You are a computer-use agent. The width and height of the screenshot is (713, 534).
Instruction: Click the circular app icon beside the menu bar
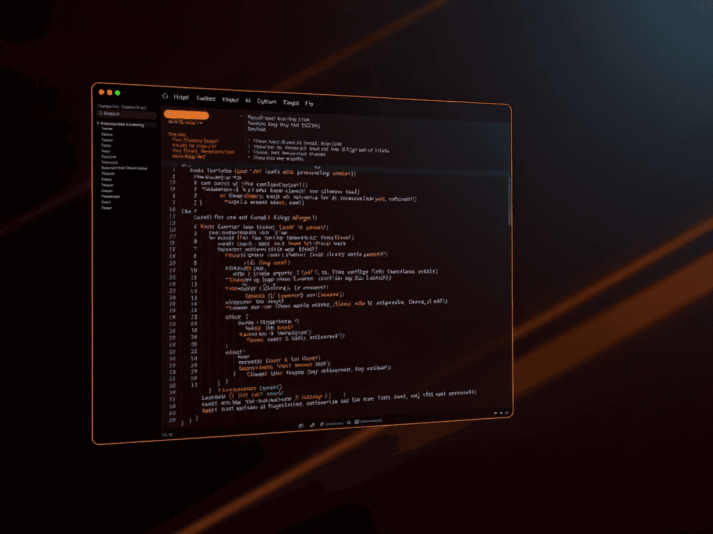coord(165,98)
